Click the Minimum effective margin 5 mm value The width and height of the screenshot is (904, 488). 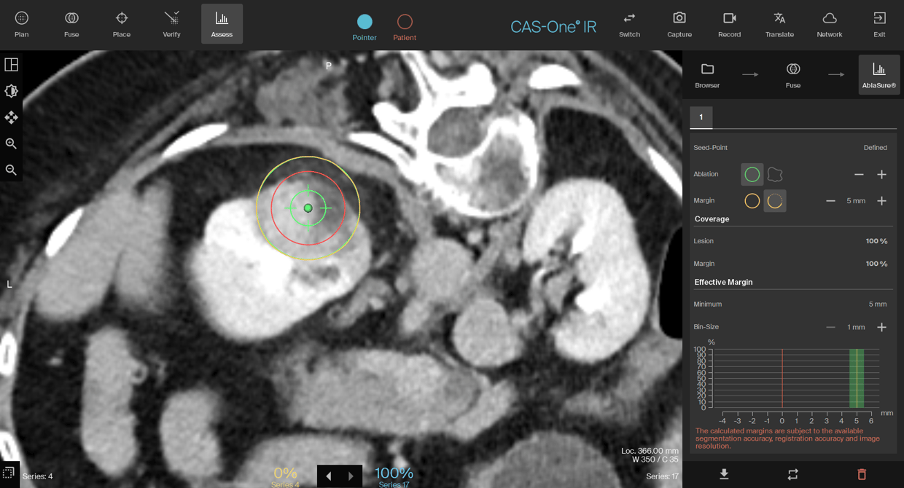coord(878,304)
